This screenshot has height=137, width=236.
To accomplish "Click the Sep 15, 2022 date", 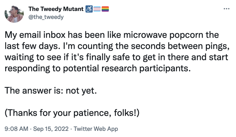I will click(51, 129).
